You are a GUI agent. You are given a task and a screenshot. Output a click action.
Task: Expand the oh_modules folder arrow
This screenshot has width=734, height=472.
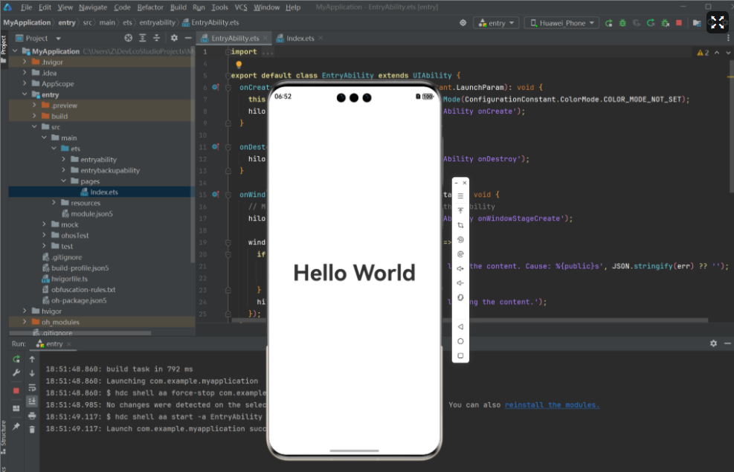point(25,322)
